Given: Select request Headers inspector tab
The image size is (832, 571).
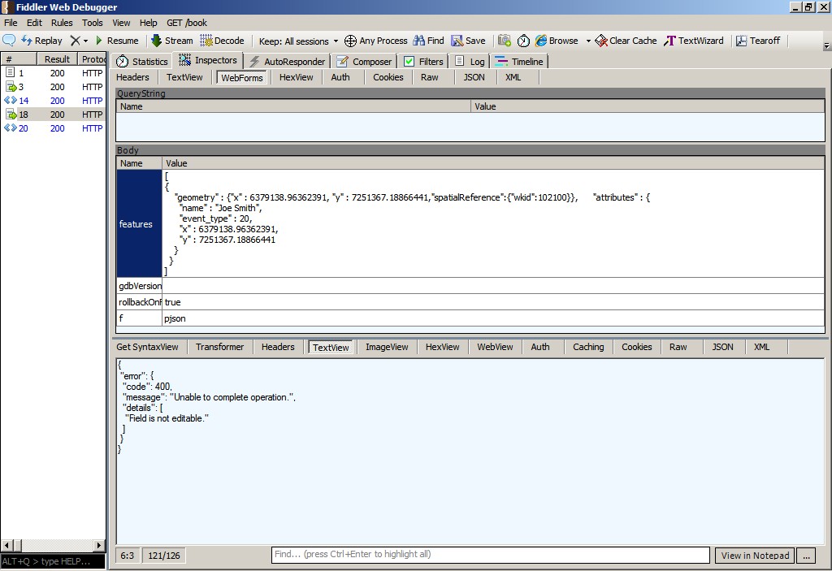Looking at the screenshot, I should pyautogui.click(x=132, y=77).
